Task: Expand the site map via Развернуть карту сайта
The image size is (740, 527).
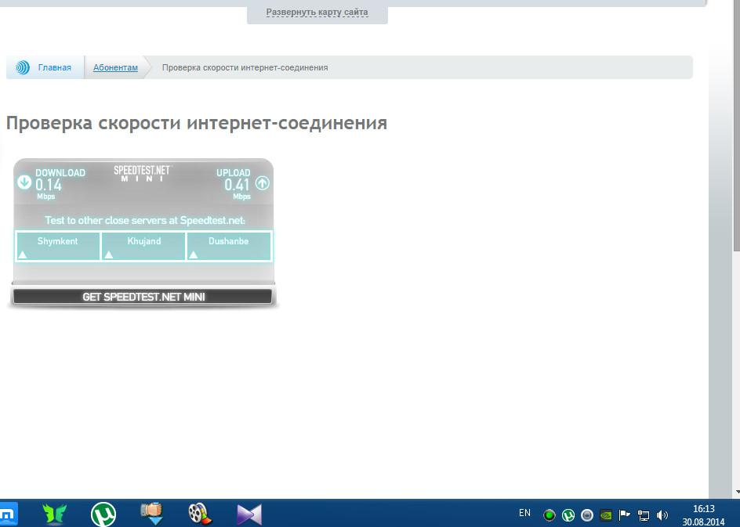Action: [x=317, y=13]
